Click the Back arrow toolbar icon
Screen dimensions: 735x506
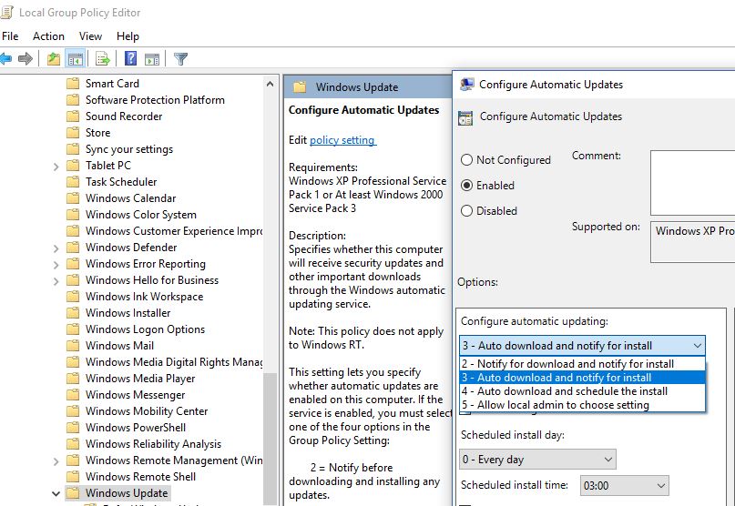click(x=5, y=59)
